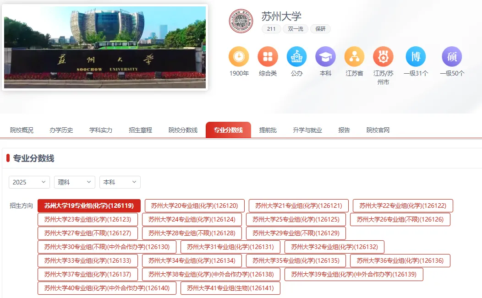Select 苏州大学39专业组(化学)(中外合作办学)(126139)
The height and width of the screenshot is (298, 482).
(354, 274)
